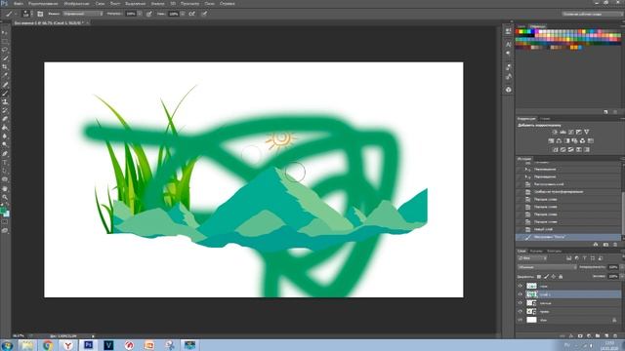Open brush opacity slider arrow
The width and height of the screenshot is (625, 351).
[140, 14]
